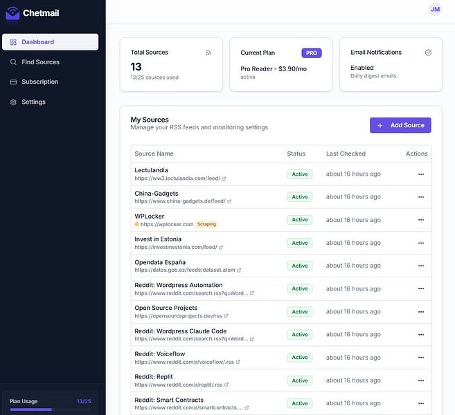455x415 pixels.
Task: Go to Find Sources page
Action: 50,62
